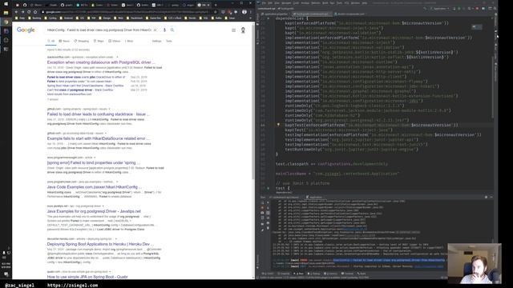Screen dimensions: 513x288
Task: Open the Application run configuration dropdown
Action: (440, 9)
